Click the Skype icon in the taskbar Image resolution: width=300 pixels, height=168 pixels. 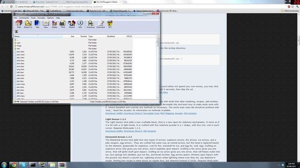pos(23,165)
